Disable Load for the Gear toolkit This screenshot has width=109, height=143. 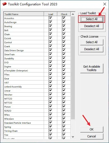coord(50,78)
